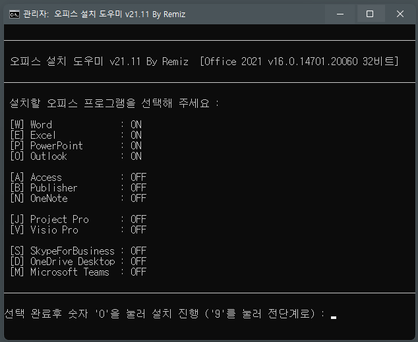The height and width of the screenshot is (342, 418).
Task: Click the [B] Publisher entry
Action: (x=44, y=188)
